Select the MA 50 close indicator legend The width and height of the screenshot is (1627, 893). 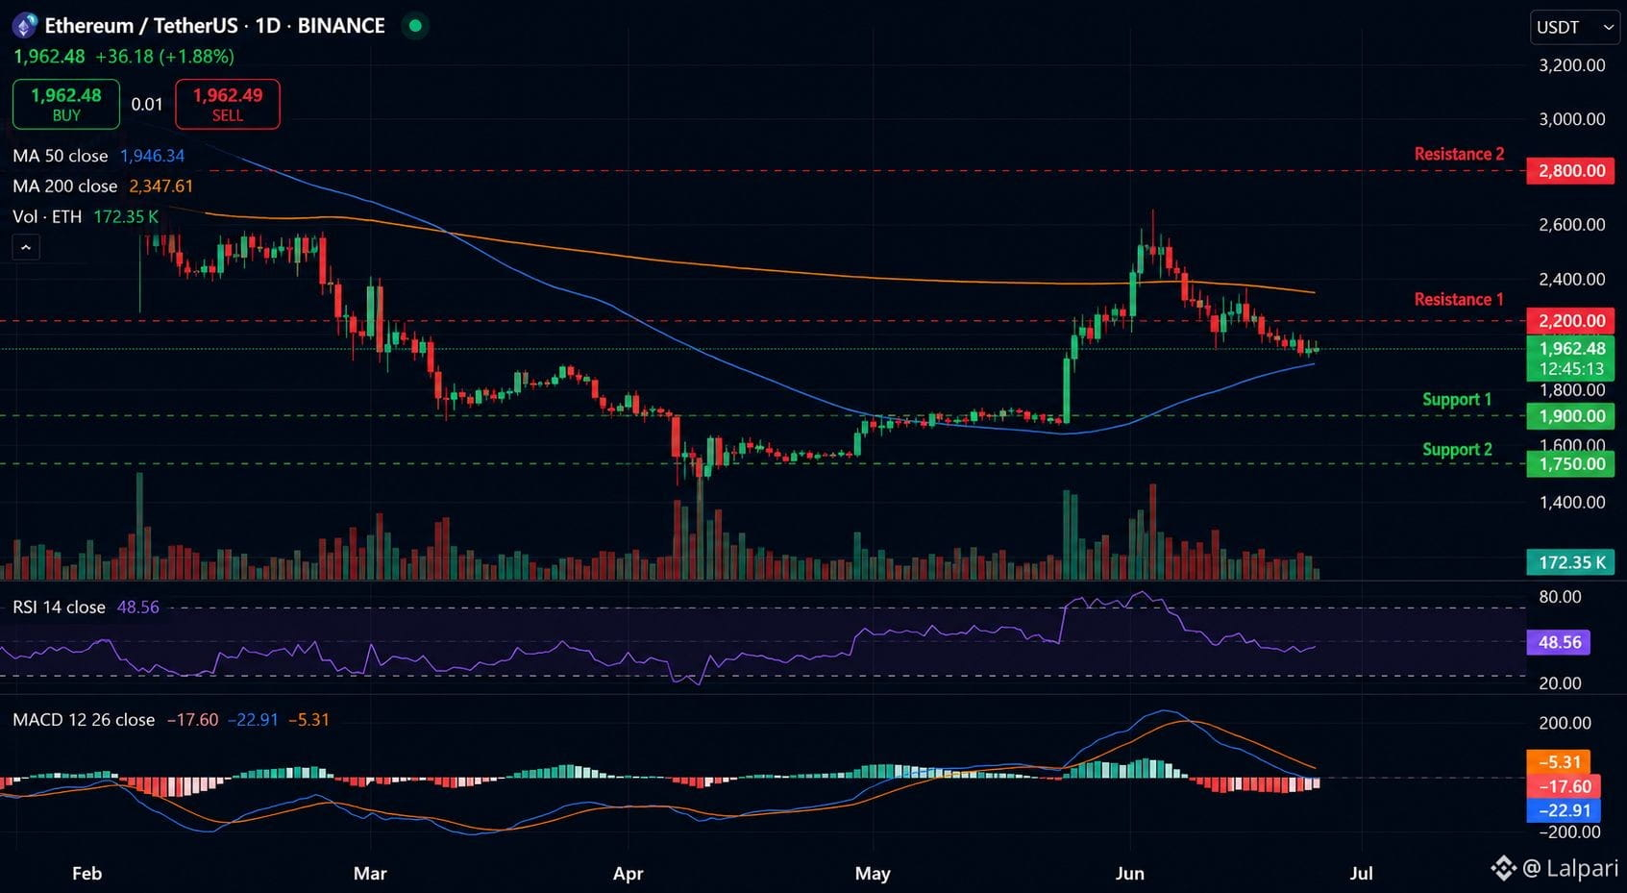tap(99, 156)
